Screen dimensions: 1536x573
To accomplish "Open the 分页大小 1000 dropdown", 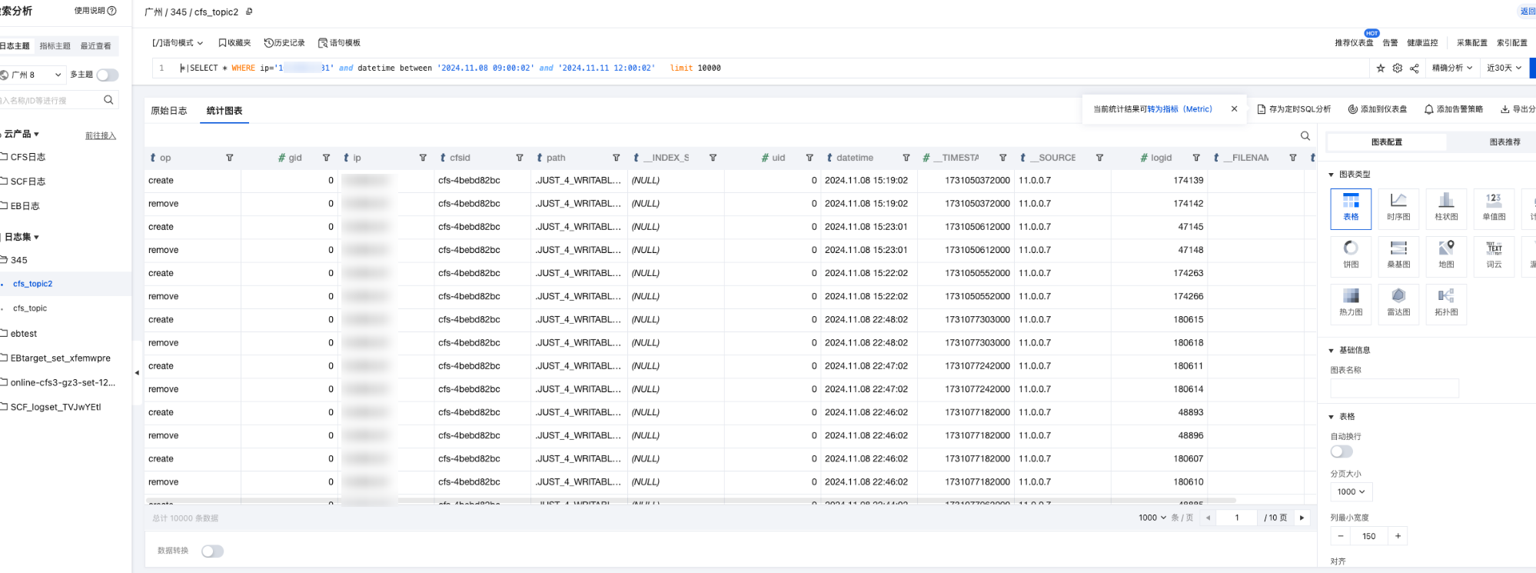I will (x=1351, y=492).
